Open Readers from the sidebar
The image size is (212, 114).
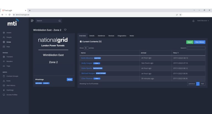point(9,61)
